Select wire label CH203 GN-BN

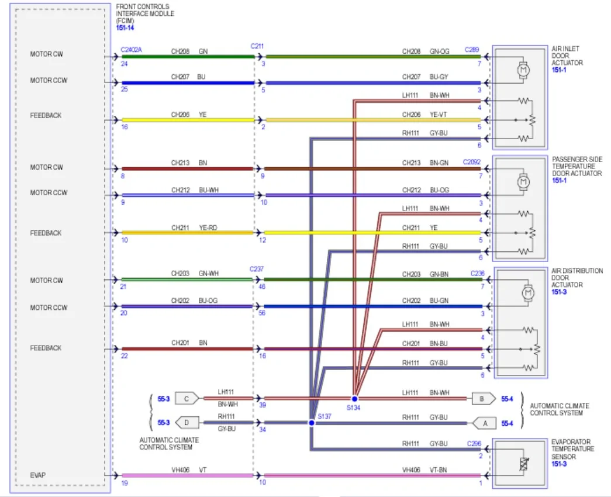click(425, 274)
